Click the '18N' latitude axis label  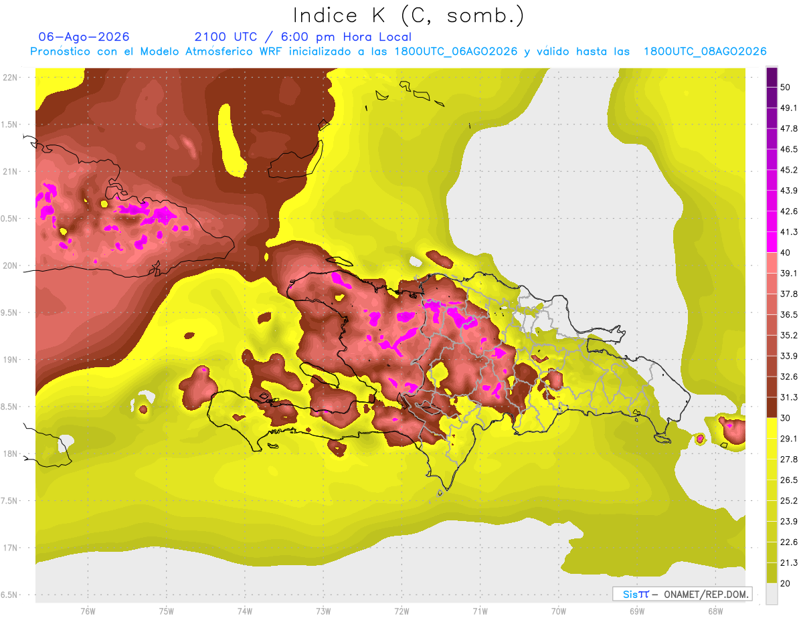(x=9, y=453)
